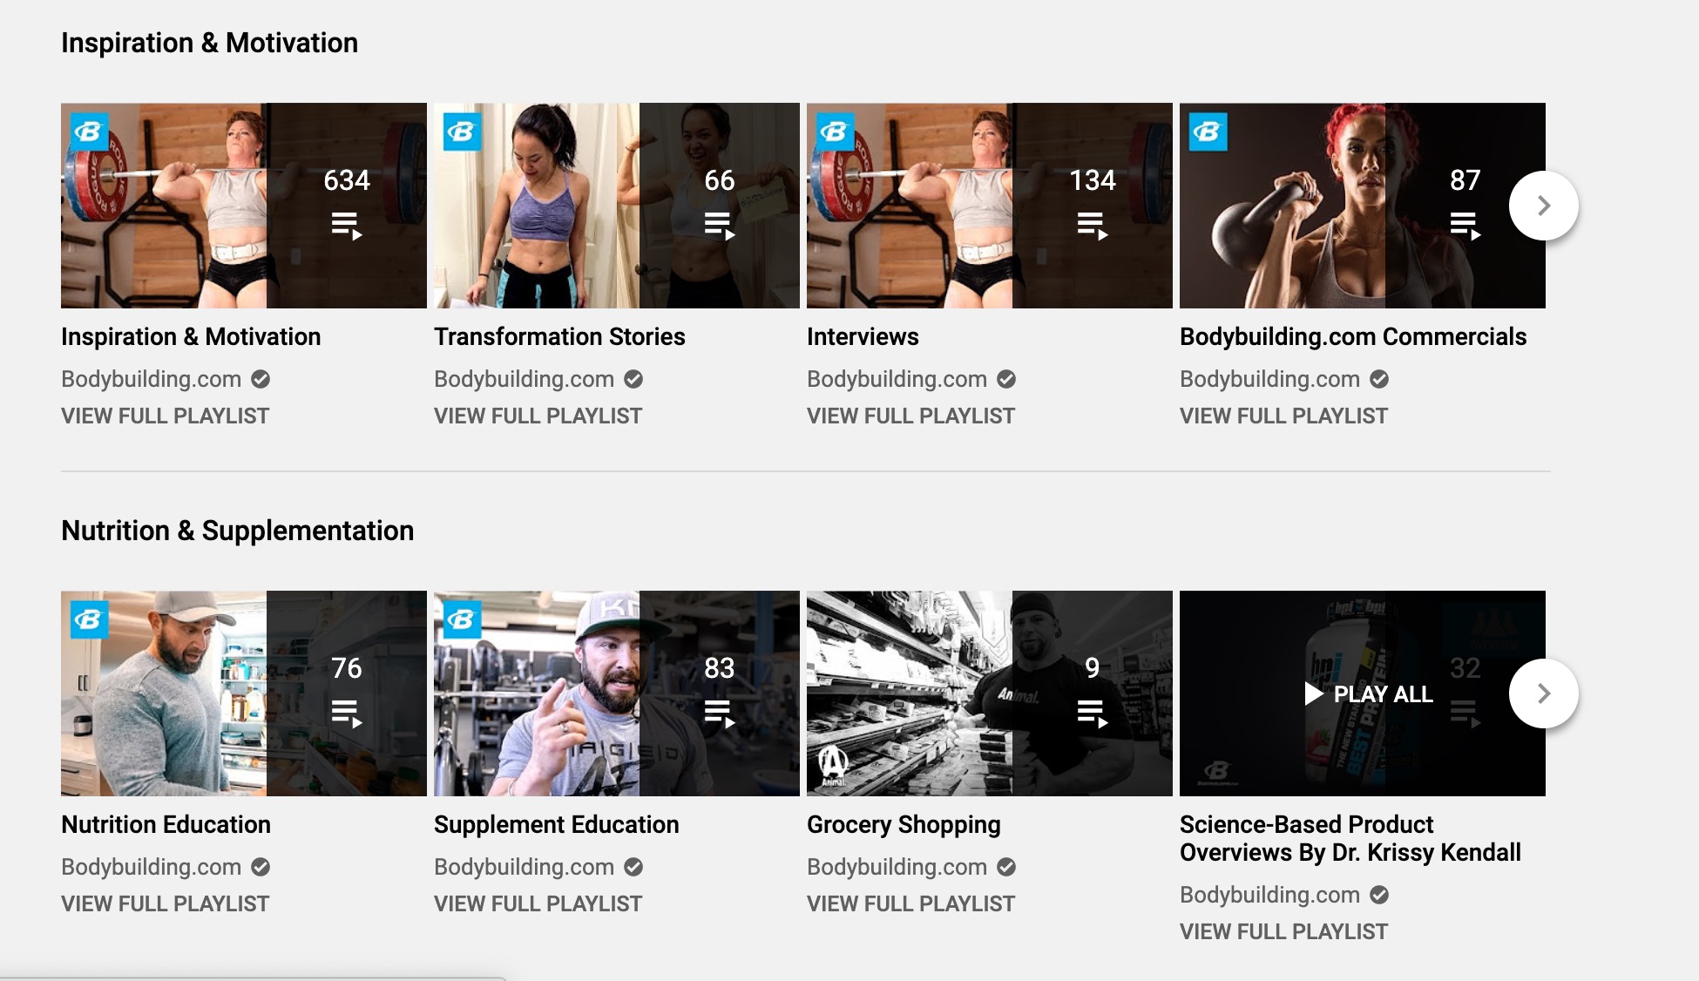Open Interviews playlist title
1699x981 pixels.
(x=863, y=337)
